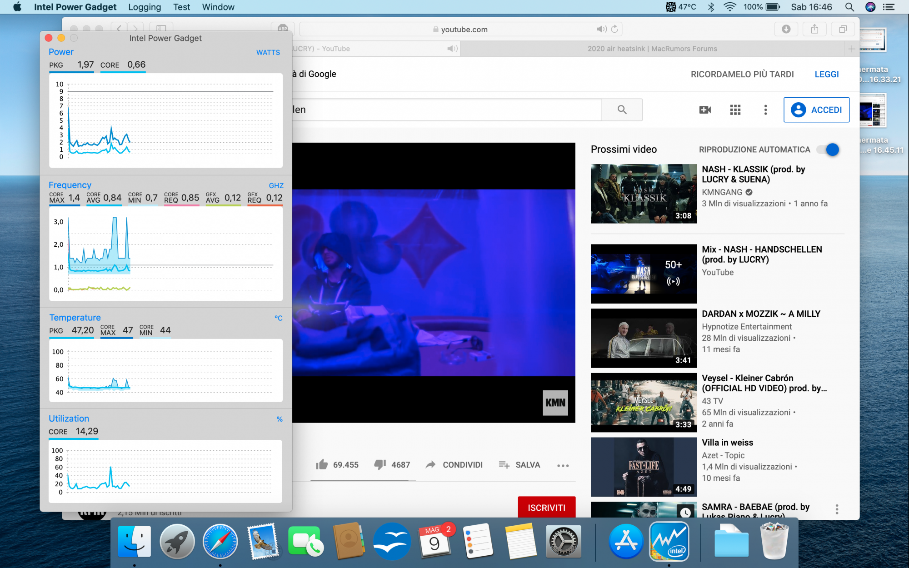909x568 pixels.
Task: Click the YouTube search input field
Action: point(447,110)
